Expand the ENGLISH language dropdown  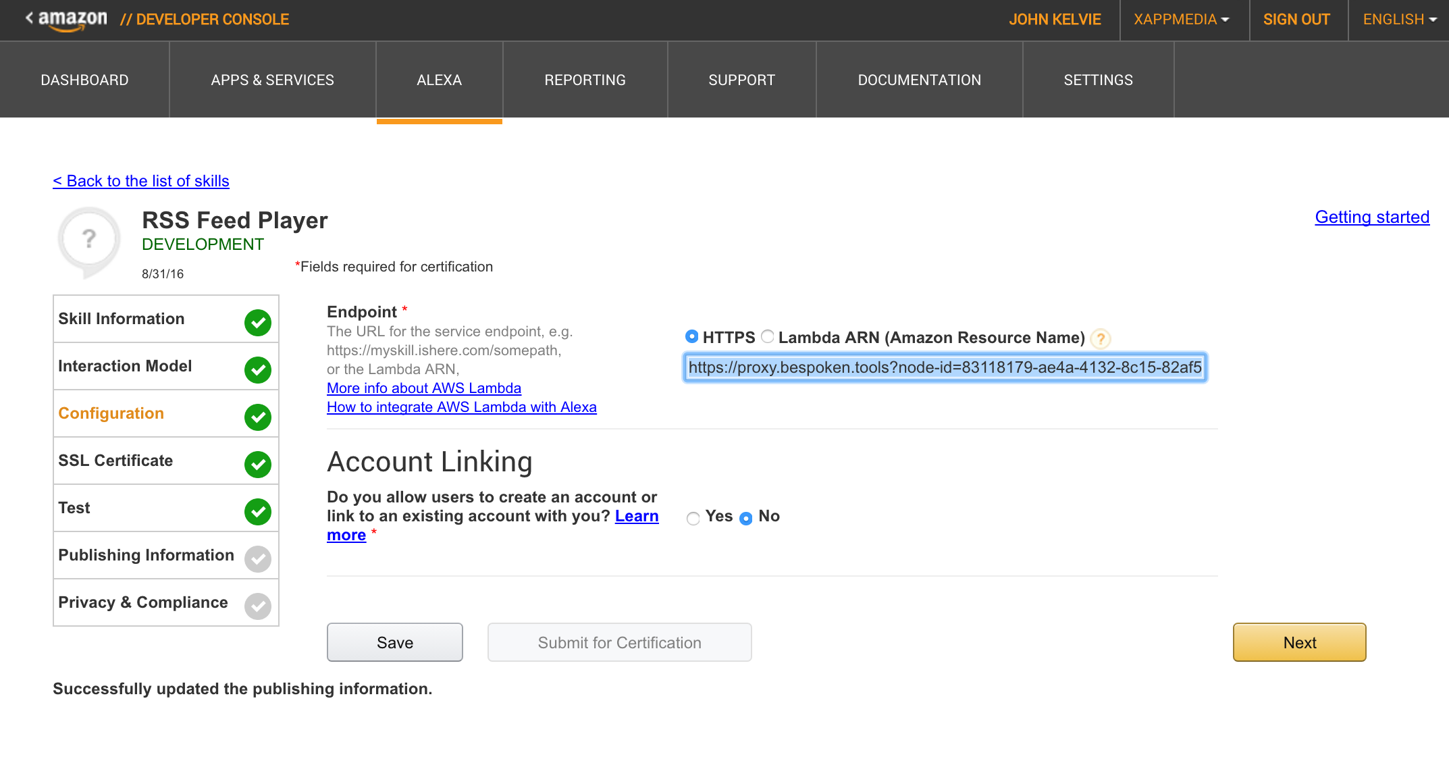tap(1398, 20)
